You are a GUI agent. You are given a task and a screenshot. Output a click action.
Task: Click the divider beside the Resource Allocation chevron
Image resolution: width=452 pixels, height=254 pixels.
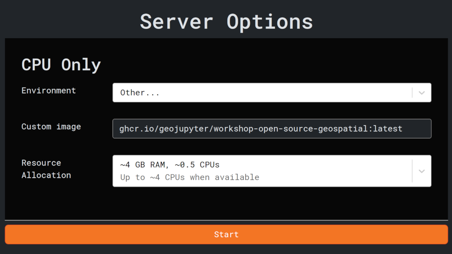pos(412,171)
